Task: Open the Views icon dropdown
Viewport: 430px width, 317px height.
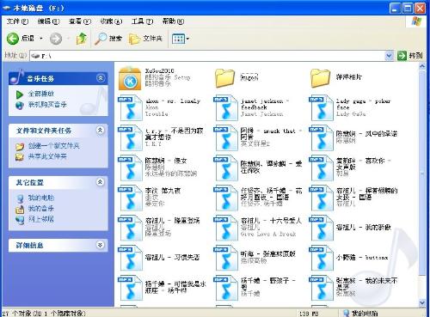Action: point(181,39)
